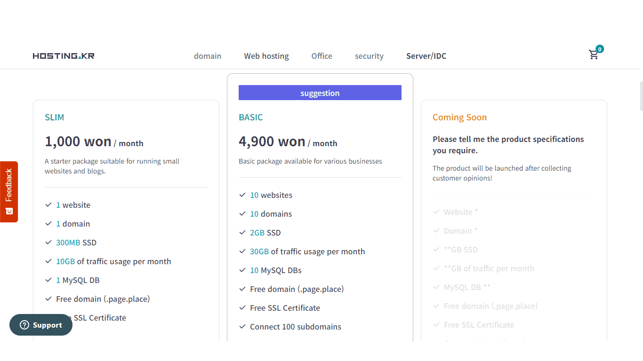
Task: Click checkmark beside 30GB of traffic usage
Action: click(242, 251)
